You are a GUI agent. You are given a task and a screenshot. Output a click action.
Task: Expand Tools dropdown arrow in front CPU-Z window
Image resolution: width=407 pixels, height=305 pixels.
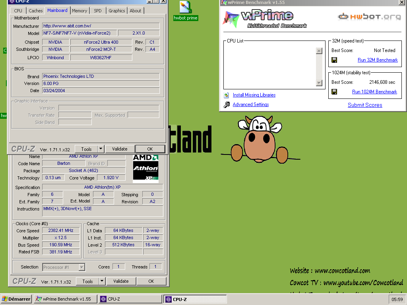coord(101,149)
